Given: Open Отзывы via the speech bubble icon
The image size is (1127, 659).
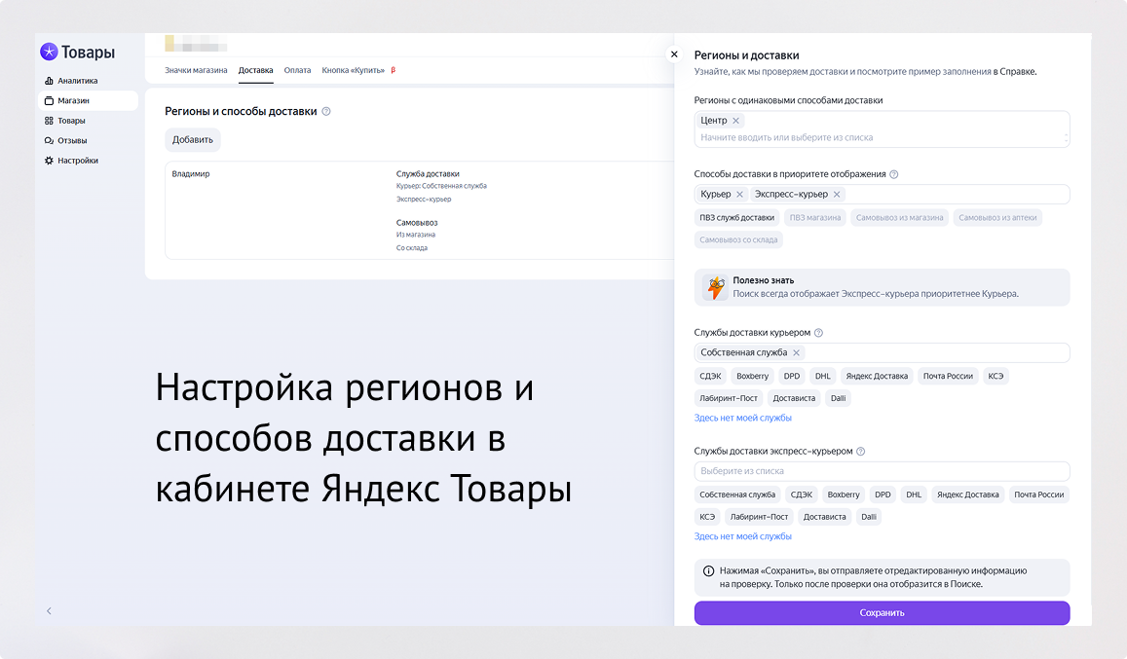Looking at the screenshot, I should tap(49, 139).
